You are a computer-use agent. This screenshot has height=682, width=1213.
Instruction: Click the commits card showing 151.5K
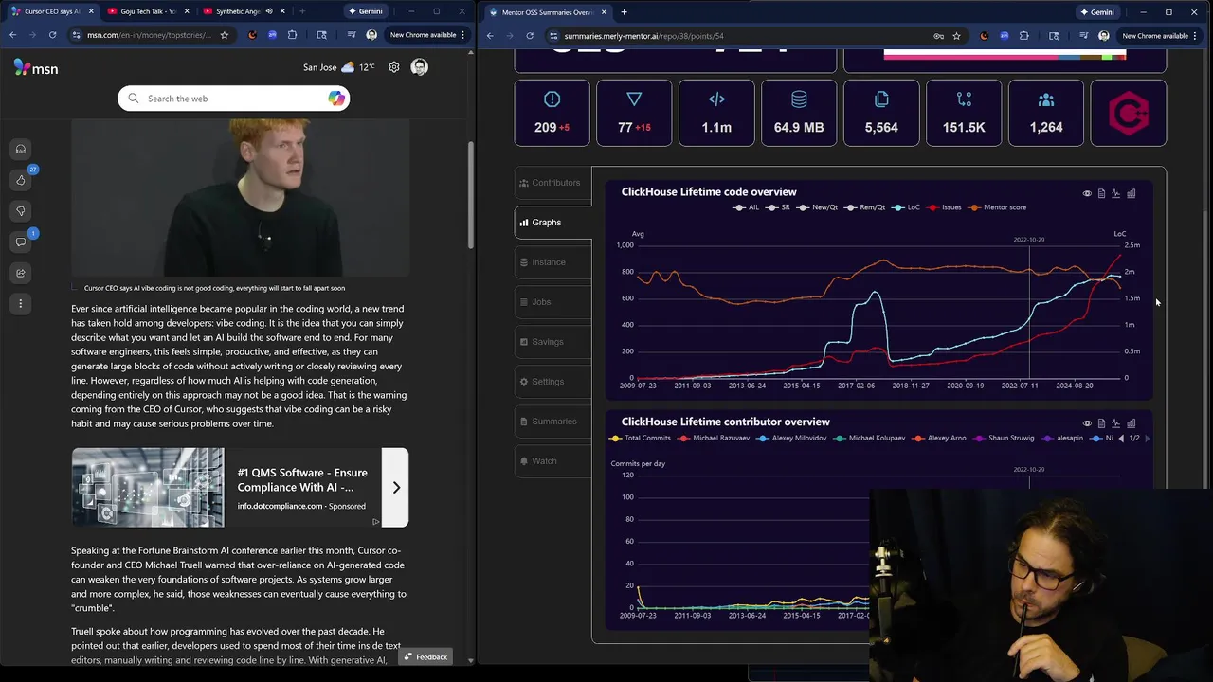pos(964,114)
